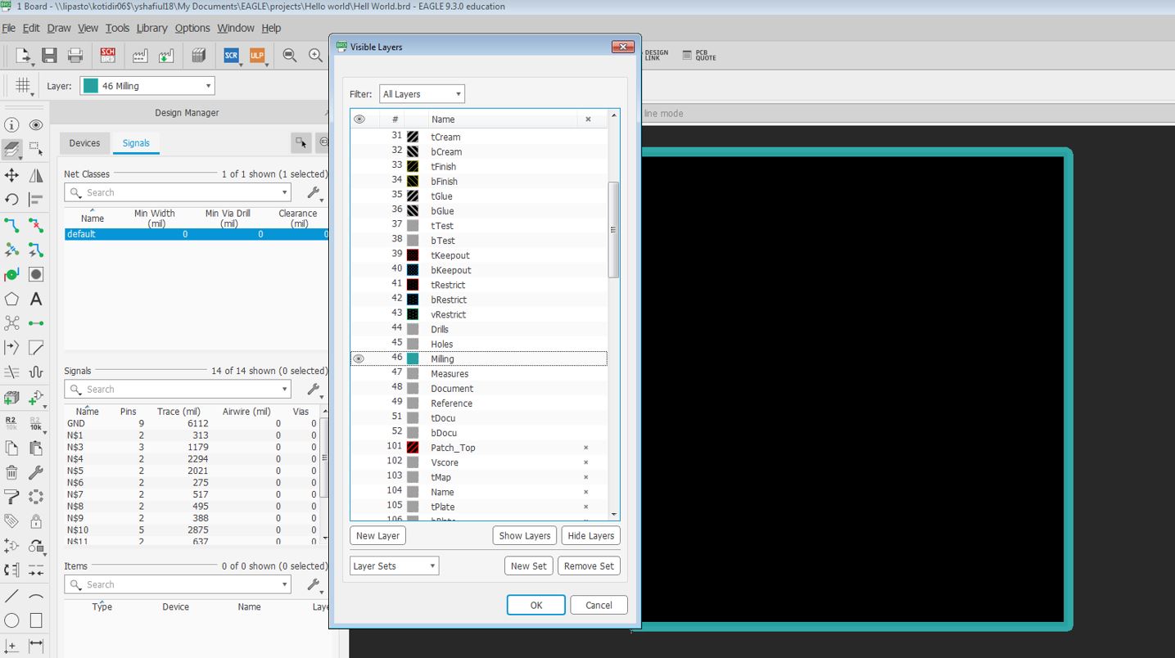The width and height of the screenshot is (1175, 658).
Task: Select the Circle drawing tool
Action: (x=11, y=620)
